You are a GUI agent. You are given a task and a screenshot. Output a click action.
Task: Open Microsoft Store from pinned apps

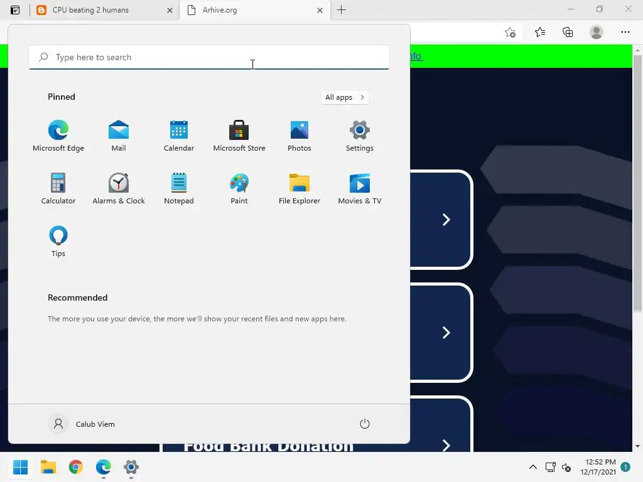pos(239,136)
